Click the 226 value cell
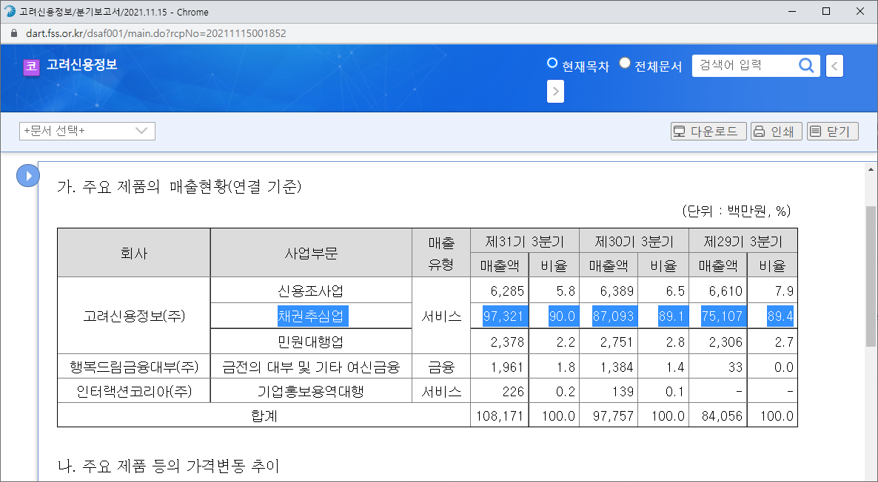878x482 pixels. 500,391
